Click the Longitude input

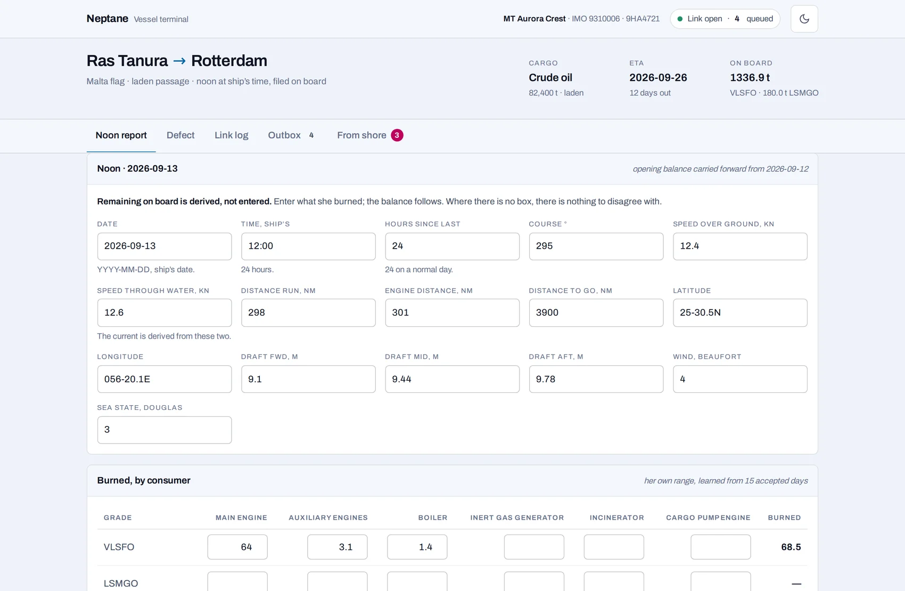tap(164, 379)
